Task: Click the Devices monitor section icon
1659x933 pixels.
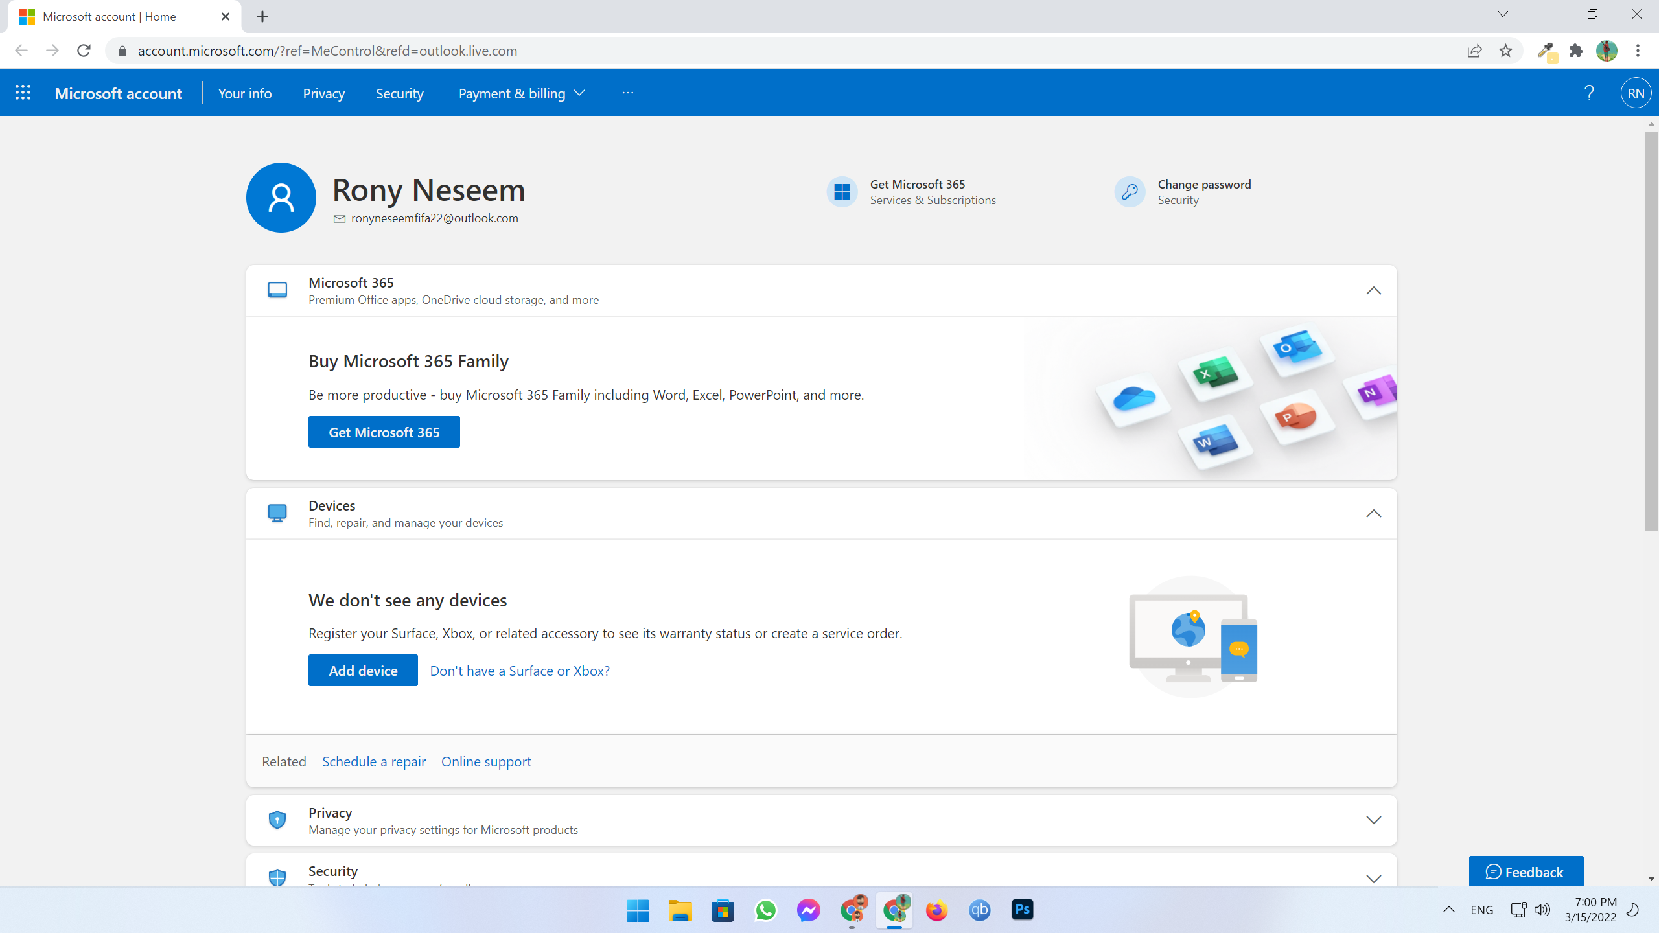Action: [x=277, y=513]
